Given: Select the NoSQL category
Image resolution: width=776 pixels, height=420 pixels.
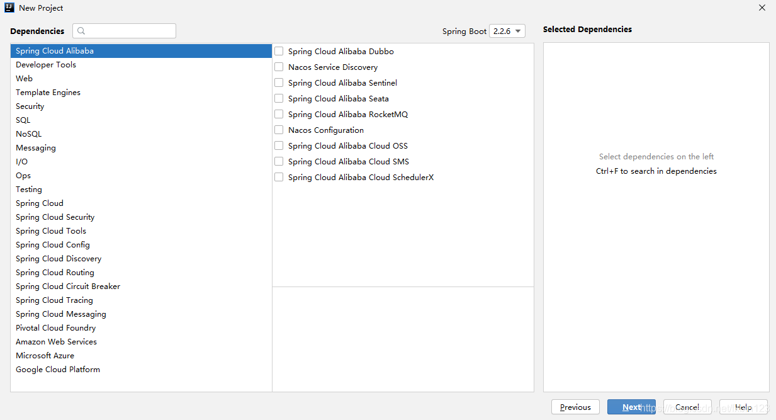Looking at the screenshot, I should click(141, 134).
